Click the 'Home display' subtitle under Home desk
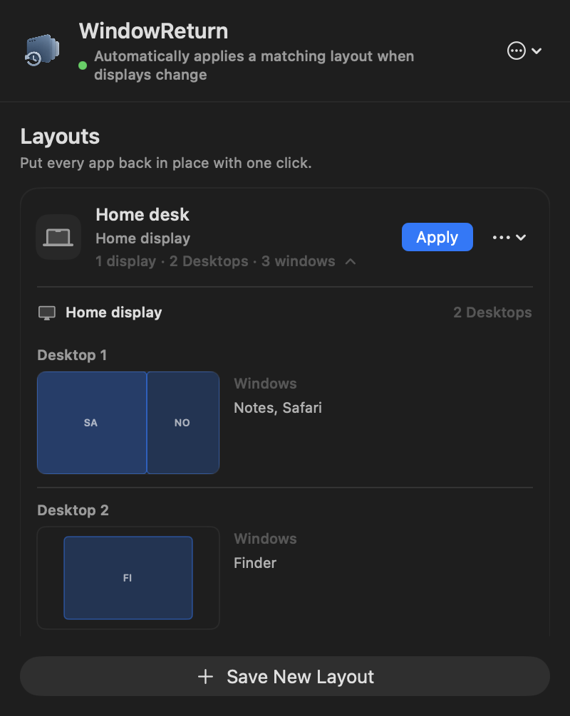This screenshot has height=716, width=570. [142, 239]
